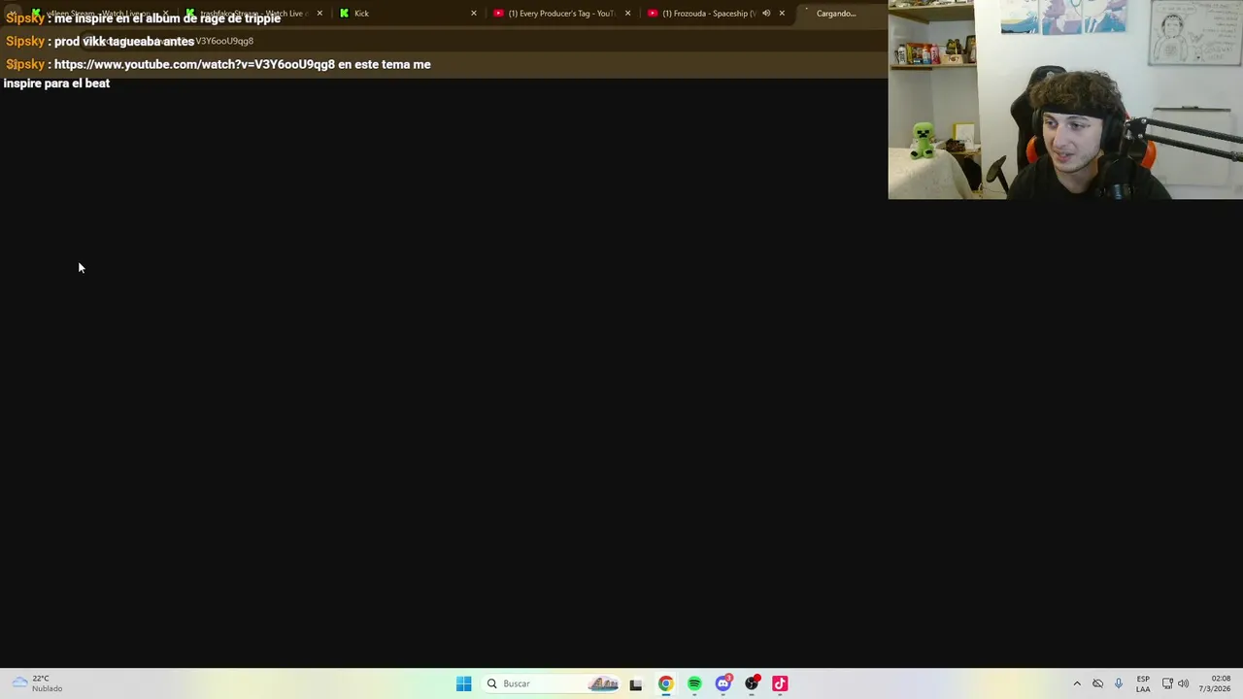Close the Every Producer's Tag tab
Viewport: 1243px width, 699px height.
click(x=627, y=14)
